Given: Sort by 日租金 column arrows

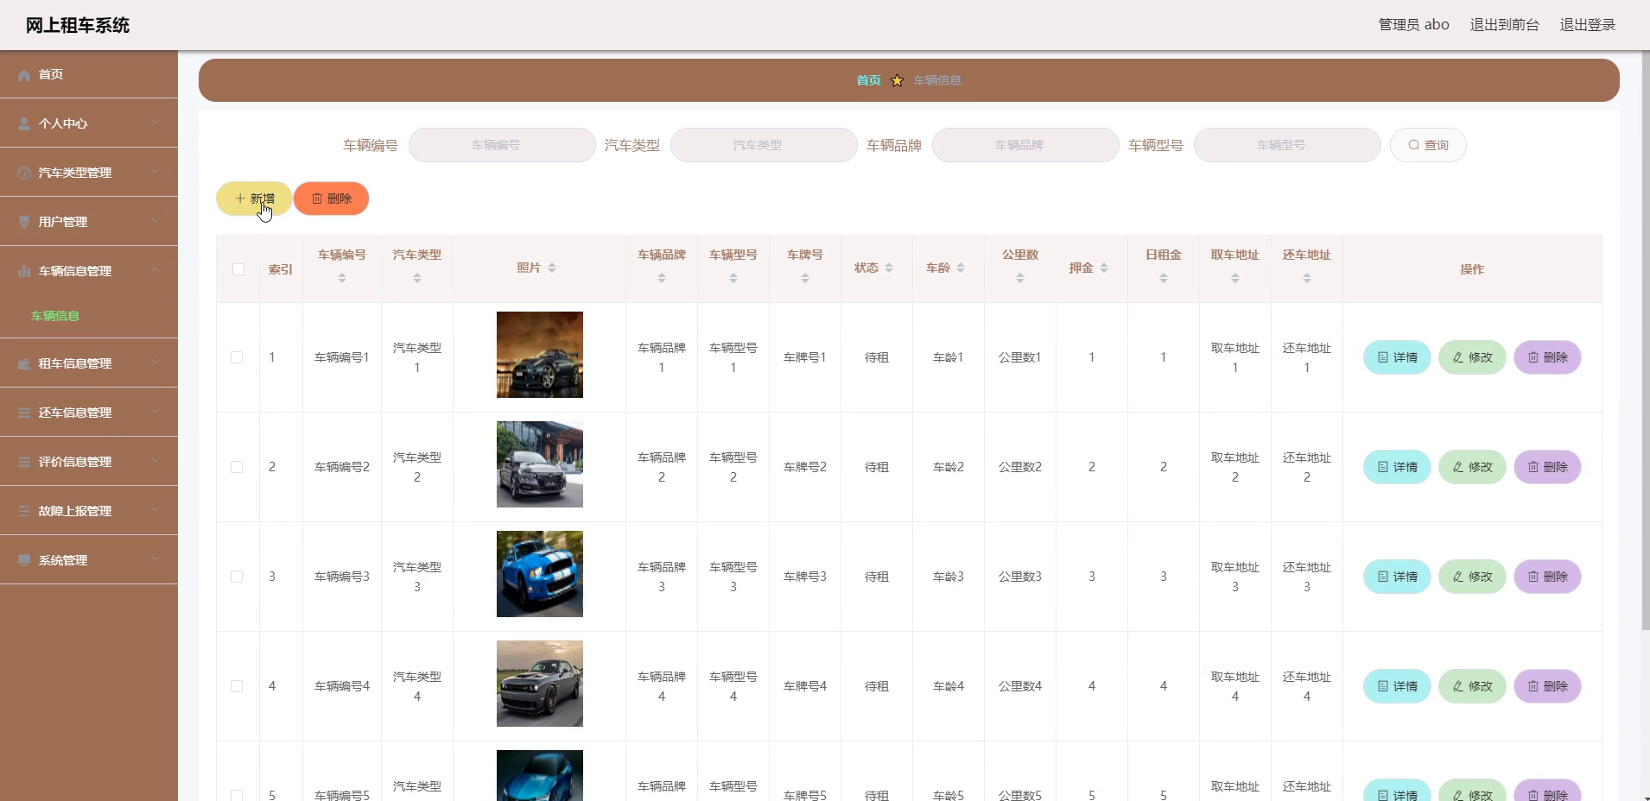Looking at the screenshot, I should coord(1164,278).
